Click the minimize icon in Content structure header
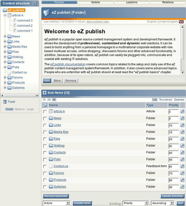 35,3
